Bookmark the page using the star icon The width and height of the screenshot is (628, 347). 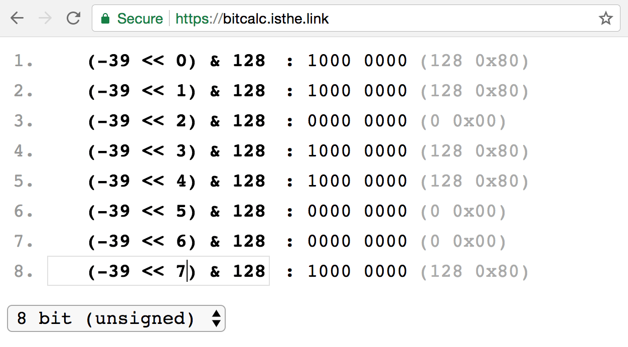click(606, 19)
